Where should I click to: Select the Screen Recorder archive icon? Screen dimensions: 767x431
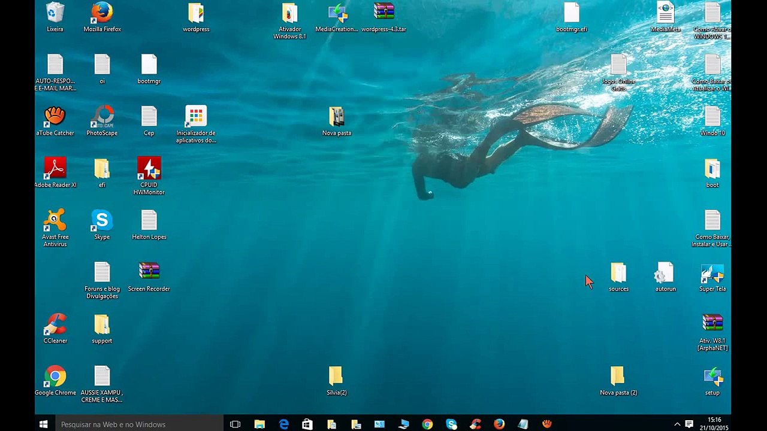149,277
